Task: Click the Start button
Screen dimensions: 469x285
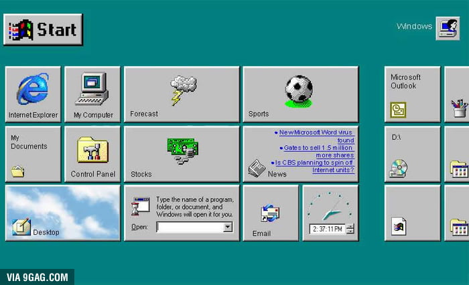Action: click(x=43, y=29)
